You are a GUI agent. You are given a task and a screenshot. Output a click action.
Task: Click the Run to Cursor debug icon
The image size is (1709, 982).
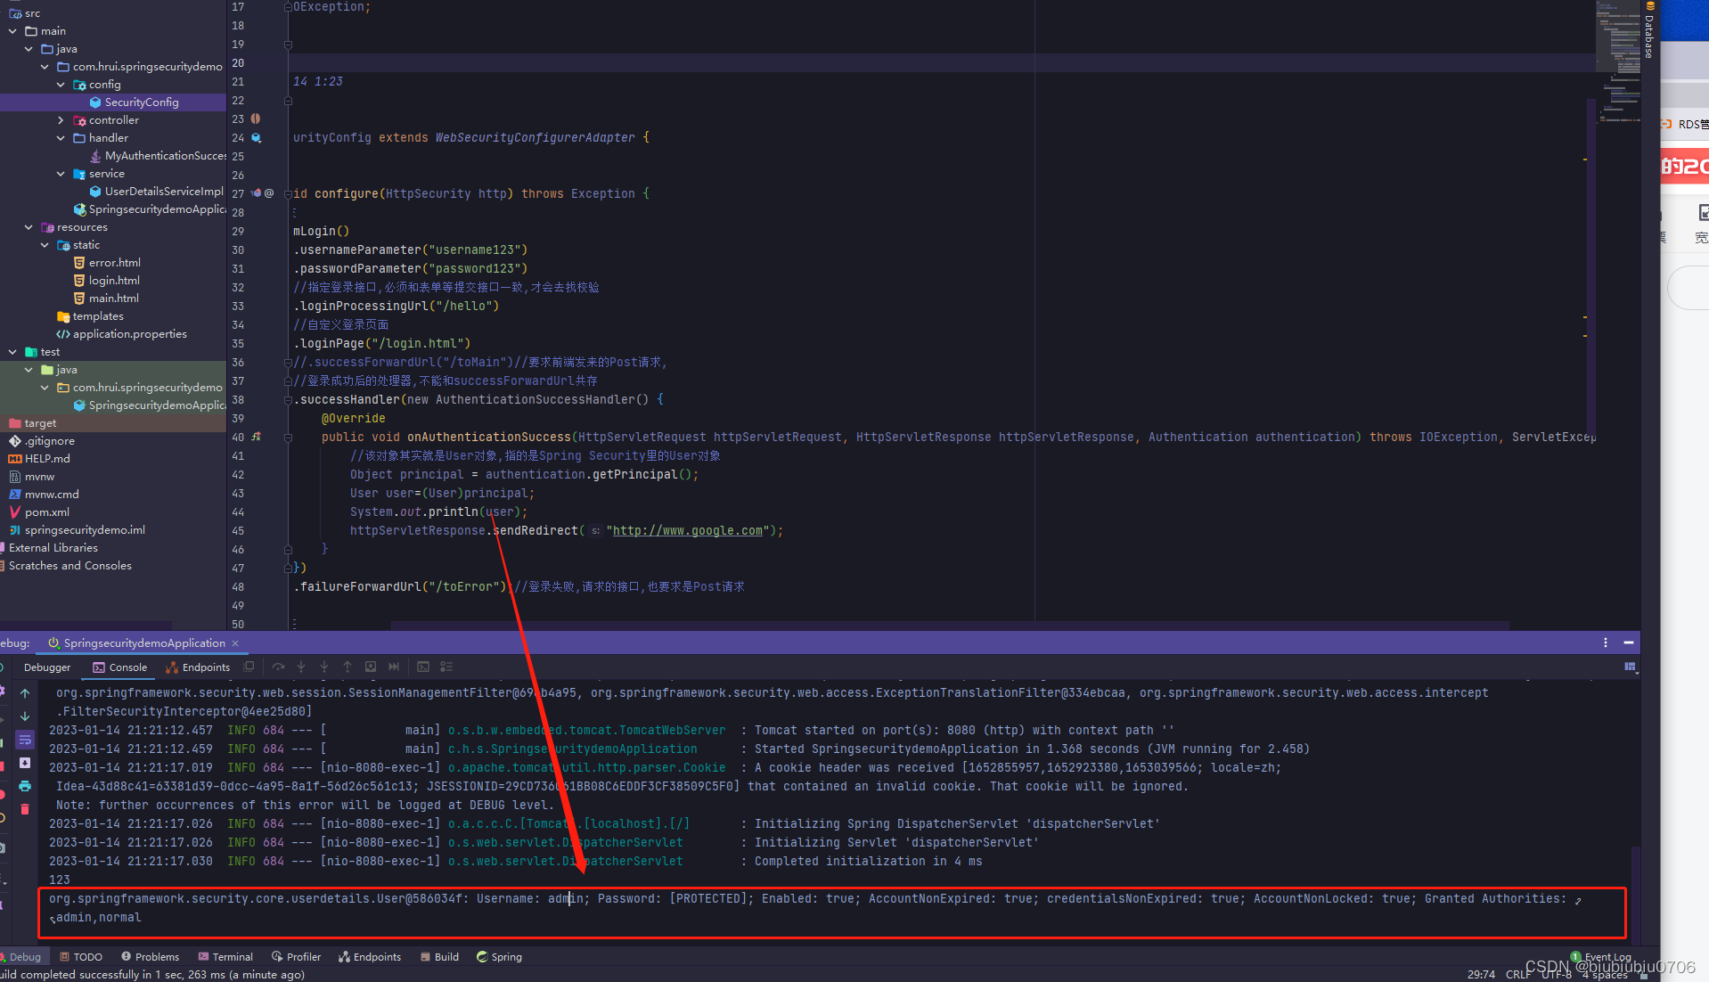click(394, 667)
